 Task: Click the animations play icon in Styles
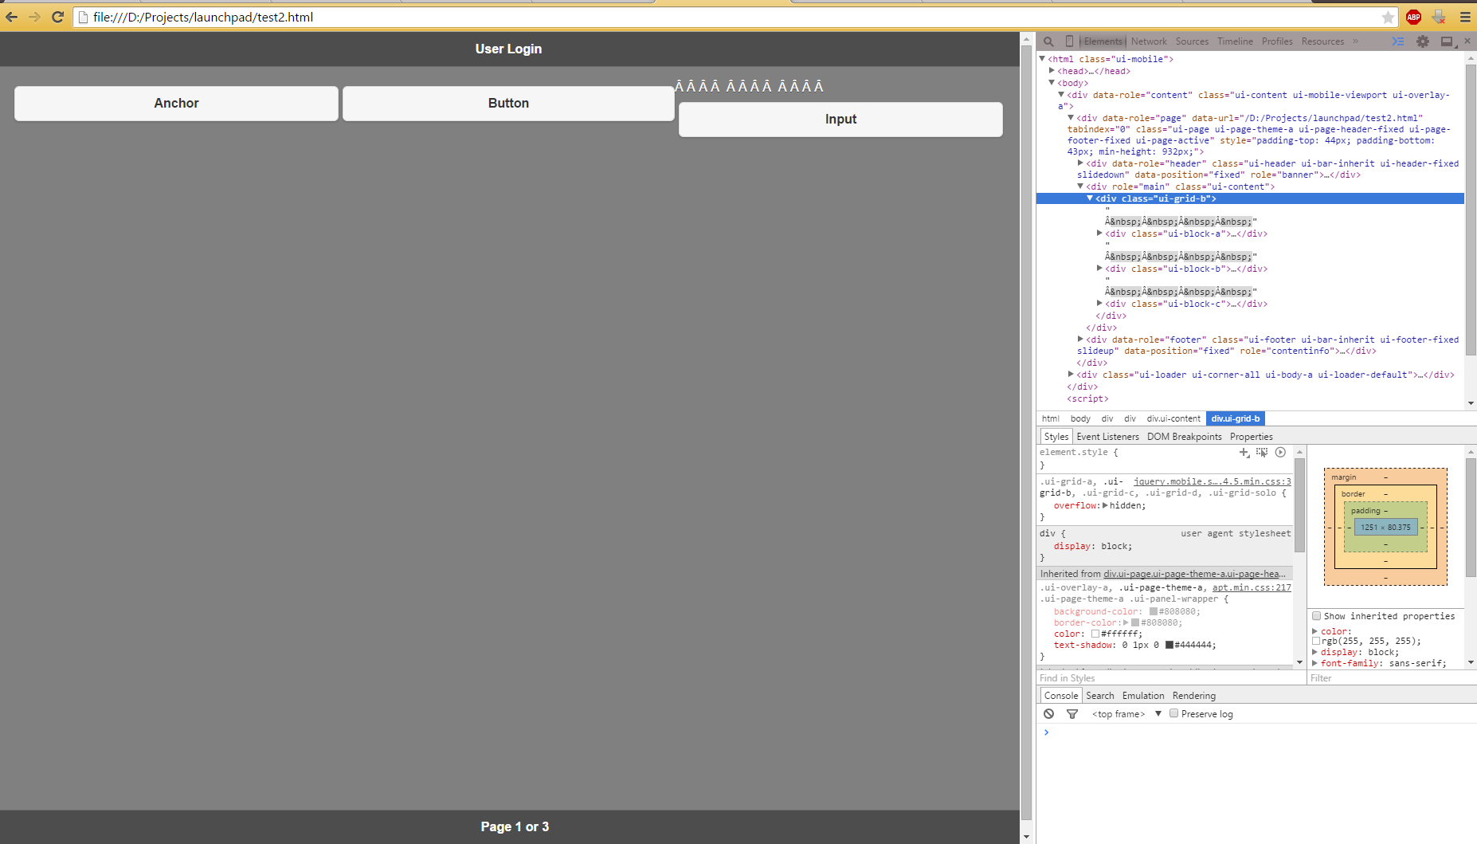[x=1280, y=452]
